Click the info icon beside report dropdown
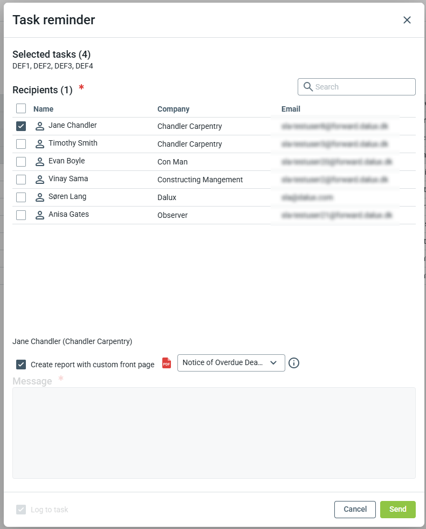The width and height of the screenshot is (426, 529). point(294,363)
